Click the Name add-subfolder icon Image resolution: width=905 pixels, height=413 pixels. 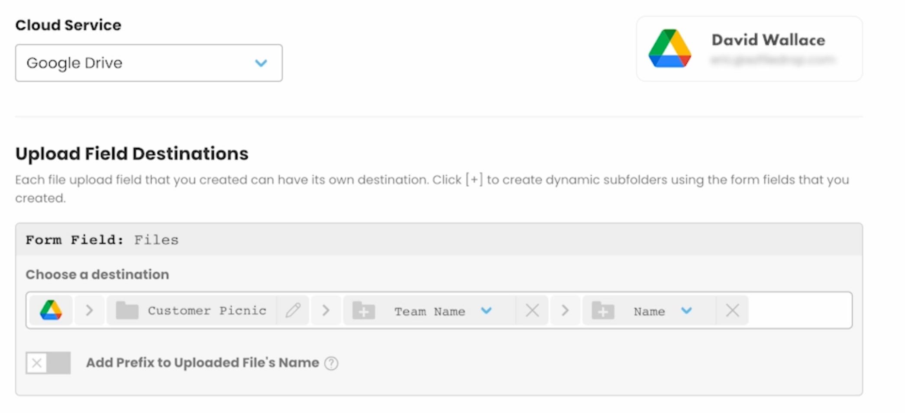point(603,311)
